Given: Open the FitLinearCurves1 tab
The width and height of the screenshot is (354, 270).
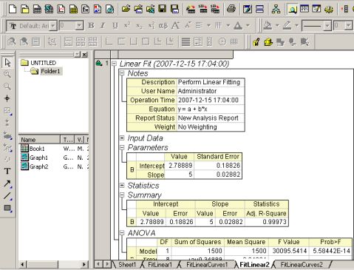Looking at the screenshot, I should click(207, 265).
